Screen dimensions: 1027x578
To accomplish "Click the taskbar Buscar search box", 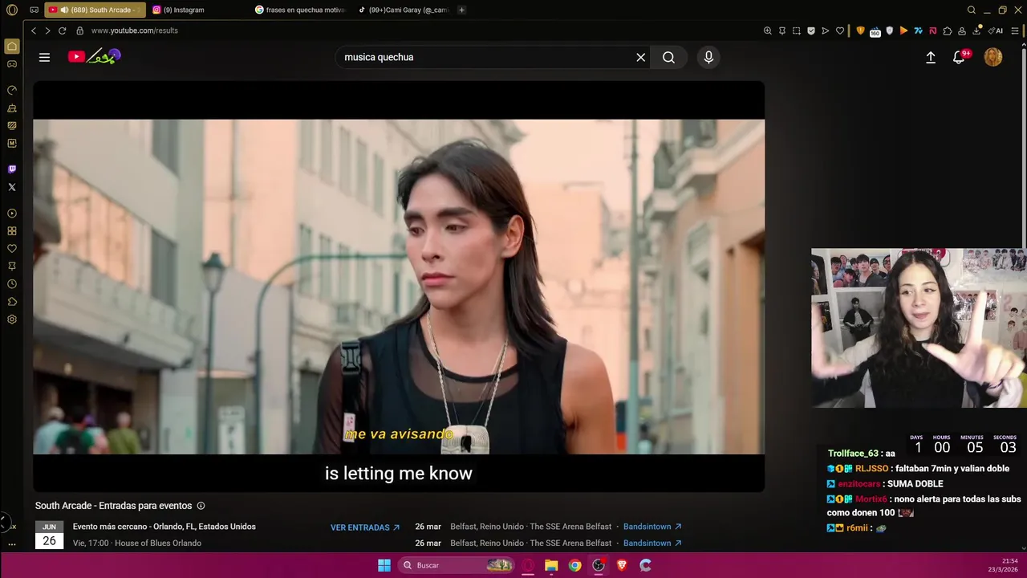I will [456, 565].
